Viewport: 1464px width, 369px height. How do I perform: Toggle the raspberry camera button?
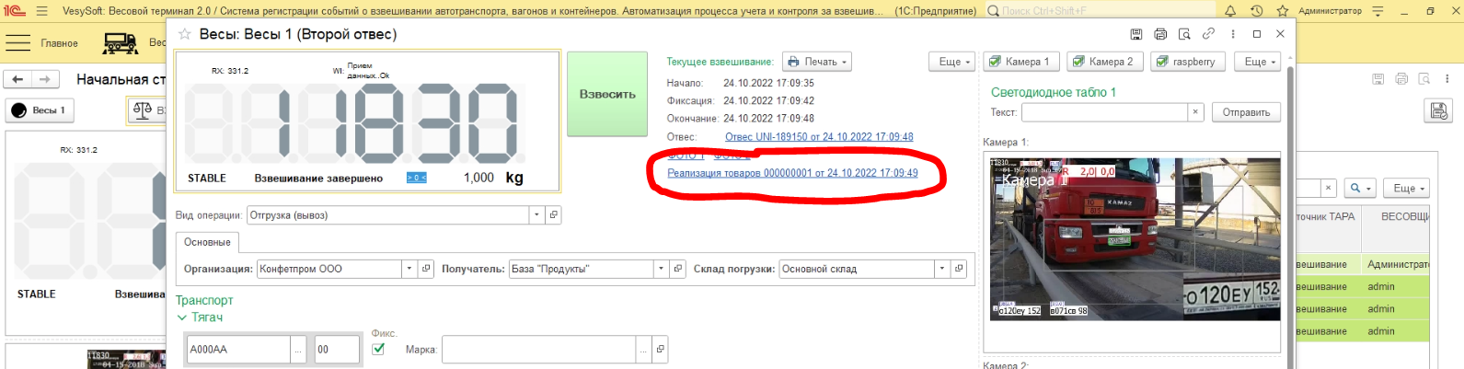[1186, 62]
